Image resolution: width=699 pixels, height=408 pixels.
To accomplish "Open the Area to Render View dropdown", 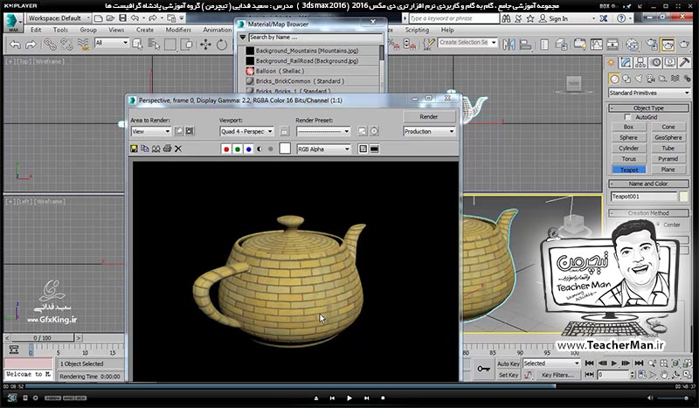I will pyautogui.click(x=150, y=131).
